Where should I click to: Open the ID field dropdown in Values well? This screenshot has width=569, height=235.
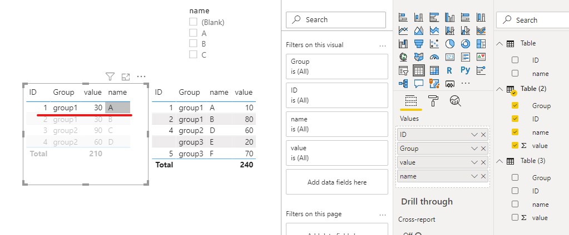tap(474, 135)
